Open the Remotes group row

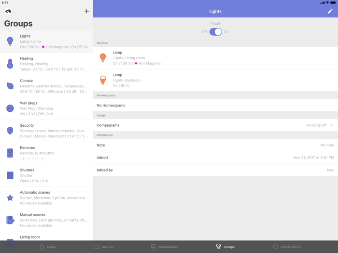46,153
